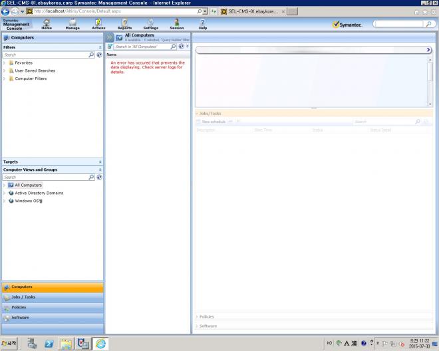This screenshot has width=439, height=351.
Task: Click globe icon in All Computers toolbar
Action: 182,47
